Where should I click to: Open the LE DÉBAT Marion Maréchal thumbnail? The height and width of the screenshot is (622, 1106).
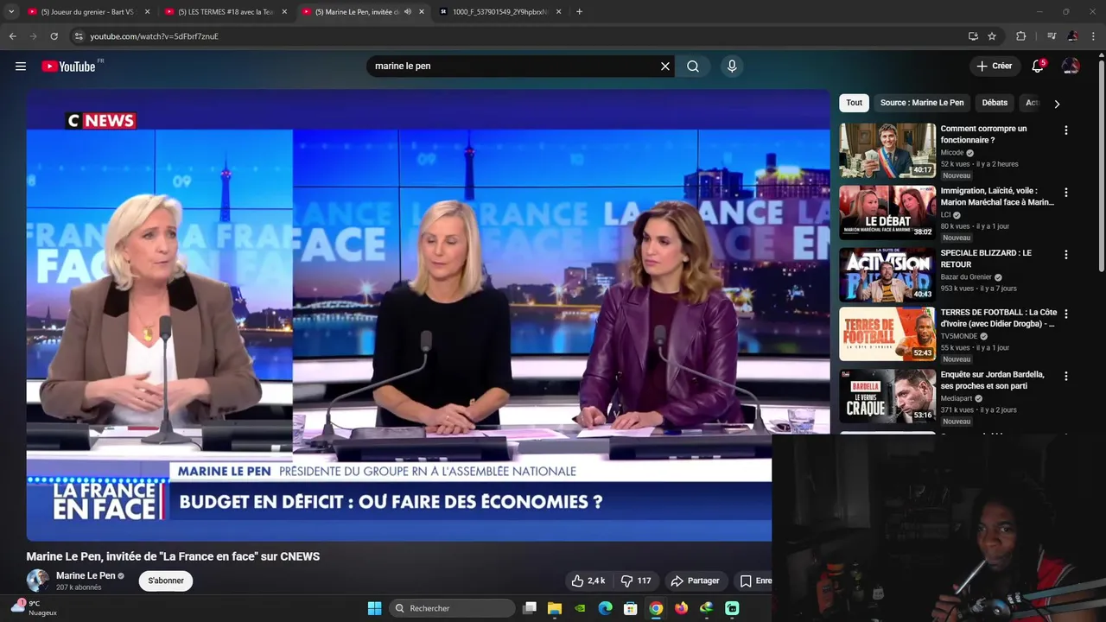(x=887, y=213)
